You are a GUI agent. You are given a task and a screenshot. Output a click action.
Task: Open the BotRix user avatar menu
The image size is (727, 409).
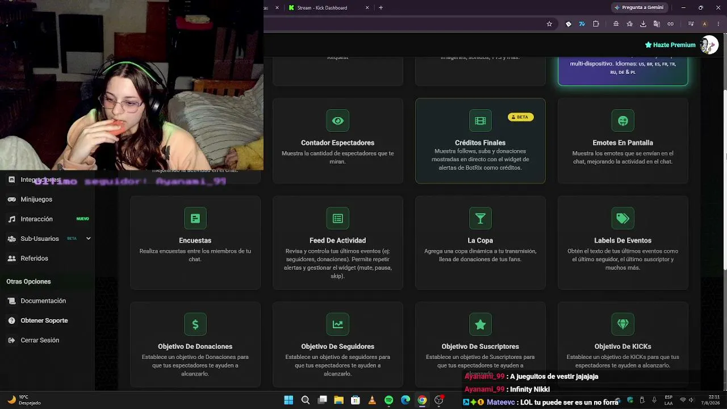click(x=709, y=45)
